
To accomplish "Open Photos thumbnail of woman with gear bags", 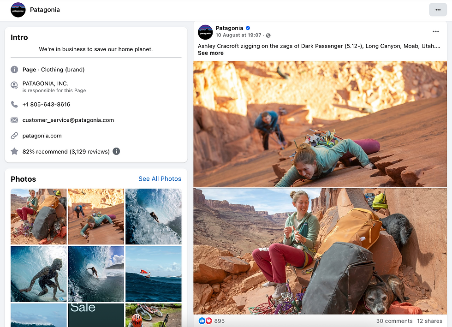I will [x=39, y=217].
